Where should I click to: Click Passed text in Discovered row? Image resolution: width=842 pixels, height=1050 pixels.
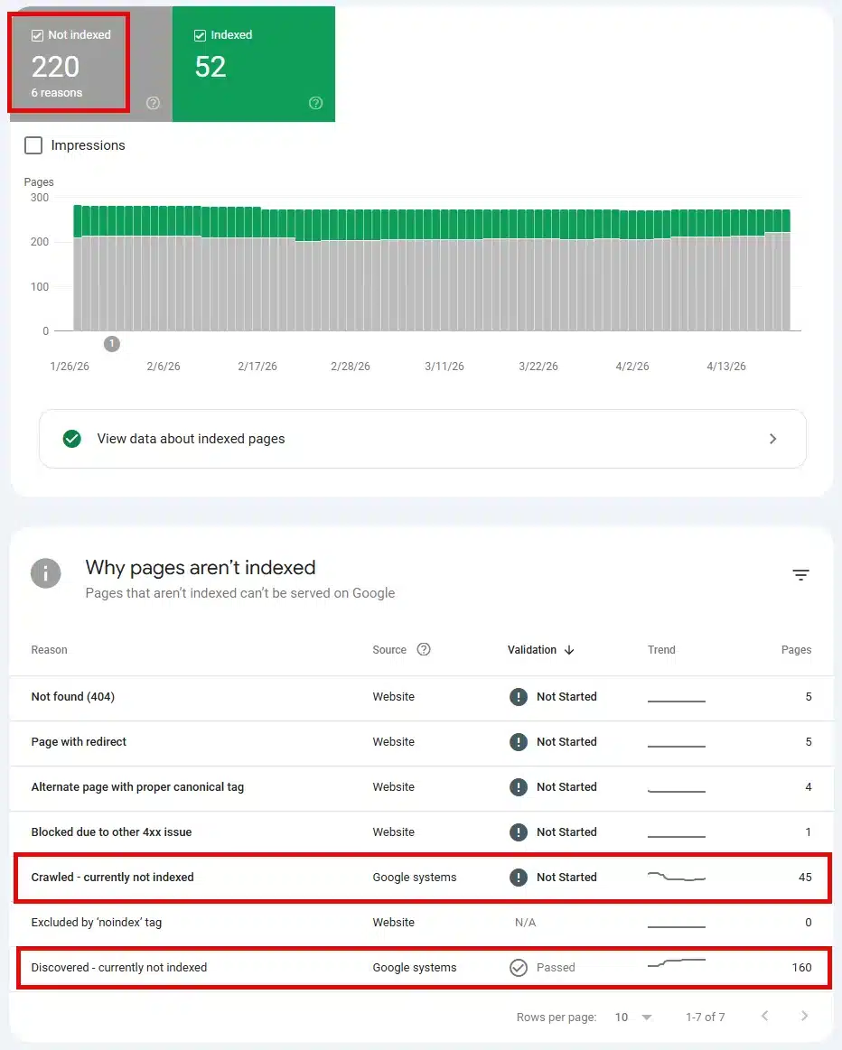[556, 968]
